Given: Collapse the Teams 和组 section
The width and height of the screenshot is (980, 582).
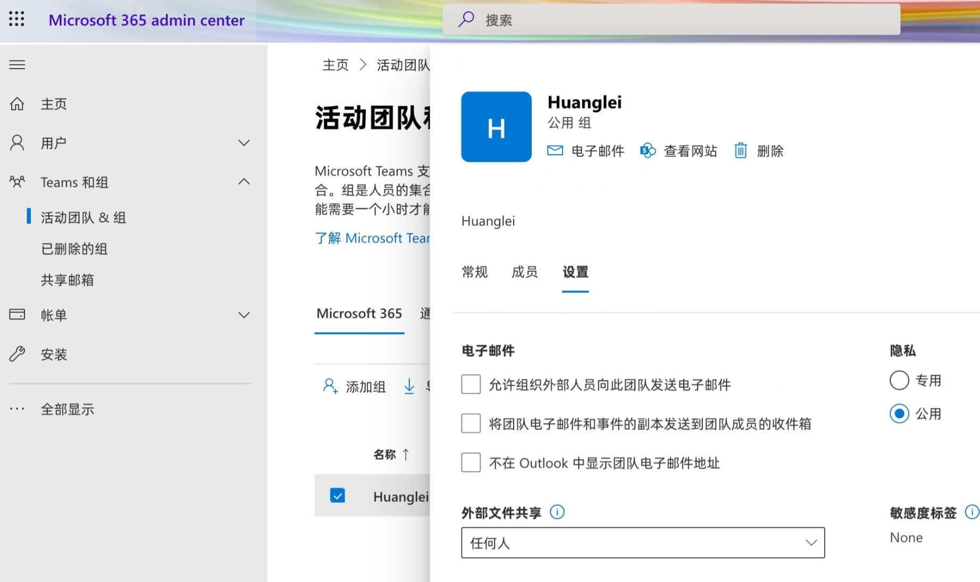Looking at the screenshot, I should [244, 182].
